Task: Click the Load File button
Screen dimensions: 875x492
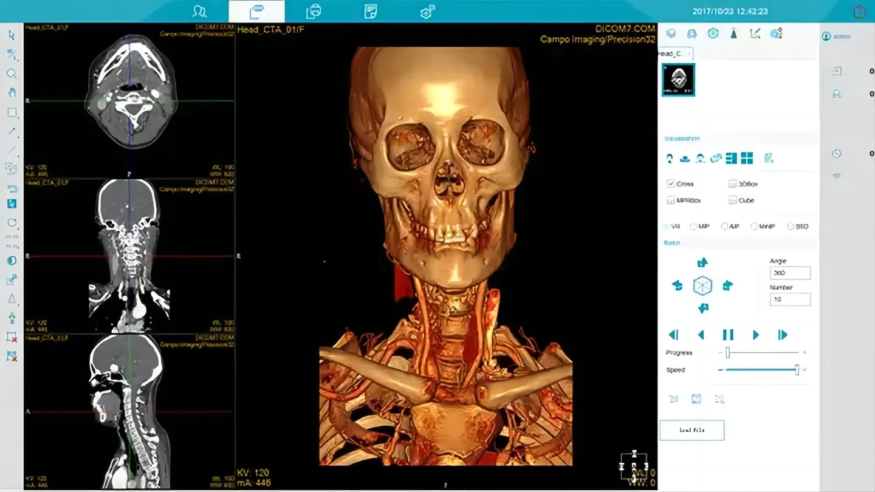Action: (691, 430)
